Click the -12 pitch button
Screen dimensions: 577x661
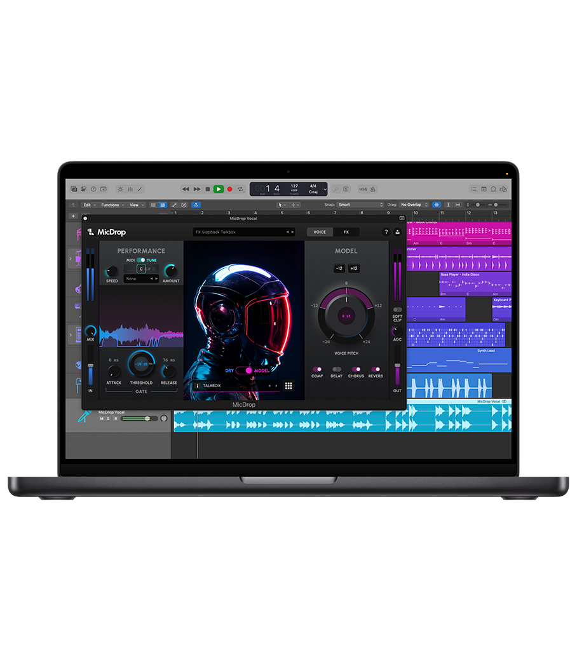[x=339, y=268]
